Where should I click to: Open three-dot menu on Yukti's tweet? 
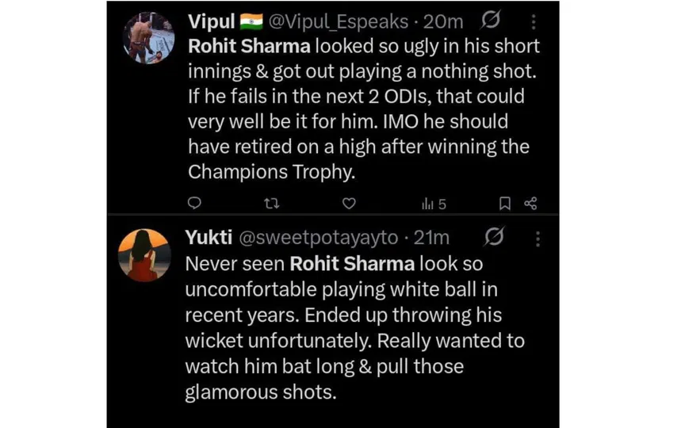(x=538, y=238)
